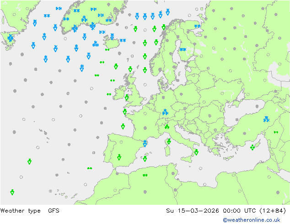The height and width of the screenshot is (224, 290).
Task: Select the rain shower symbol over Corsica
Action: pyautogui.click(x=169, y=141)
